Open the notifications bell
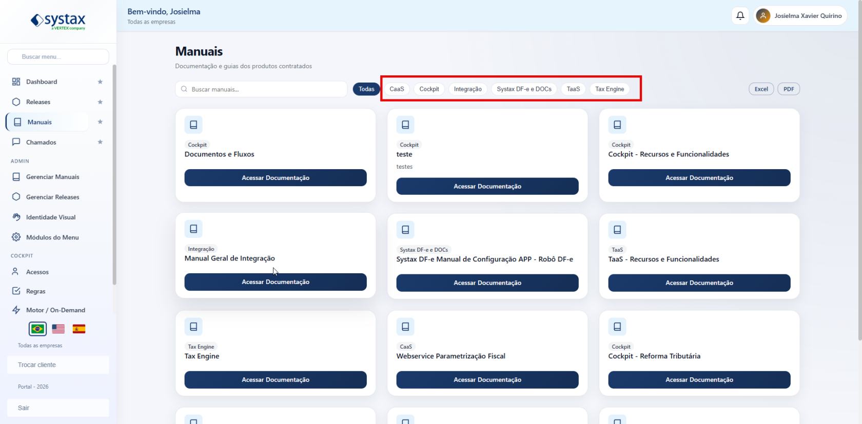Image resolution: width=862 pixels, height=424 pixels. (x=740, y=16)
